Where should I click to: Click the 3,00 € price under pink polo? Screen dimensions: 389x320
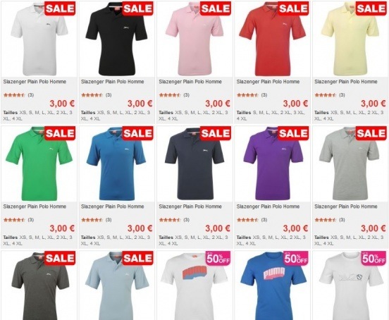point(218,104)
